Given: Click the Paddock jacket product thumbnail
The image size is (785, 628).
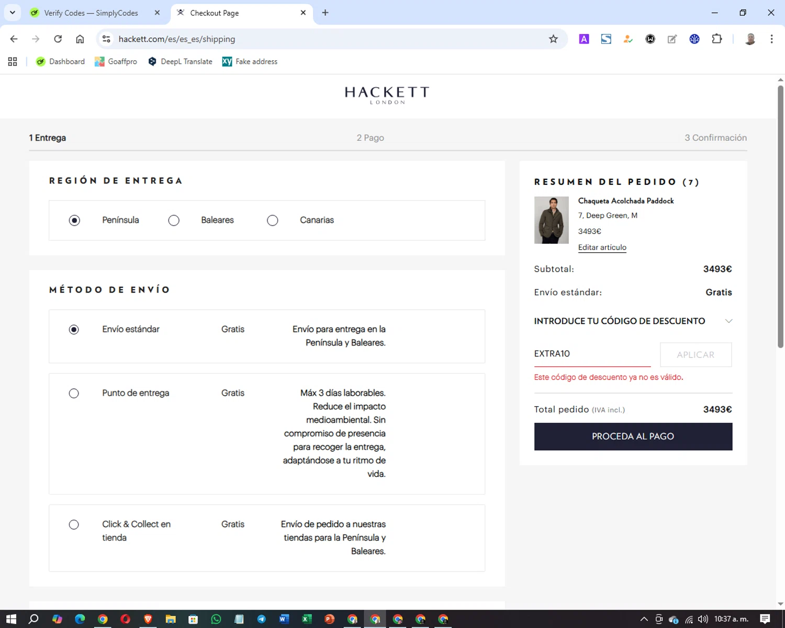Looking at the screenshot, I should (551, 220).
